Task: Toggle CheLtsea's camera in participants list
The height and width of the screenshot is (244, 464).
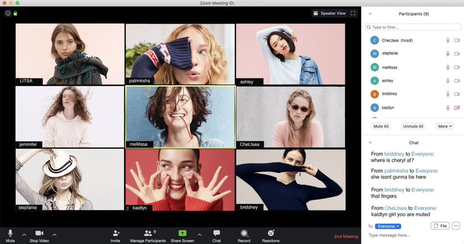Action: [x=457, y=40]
